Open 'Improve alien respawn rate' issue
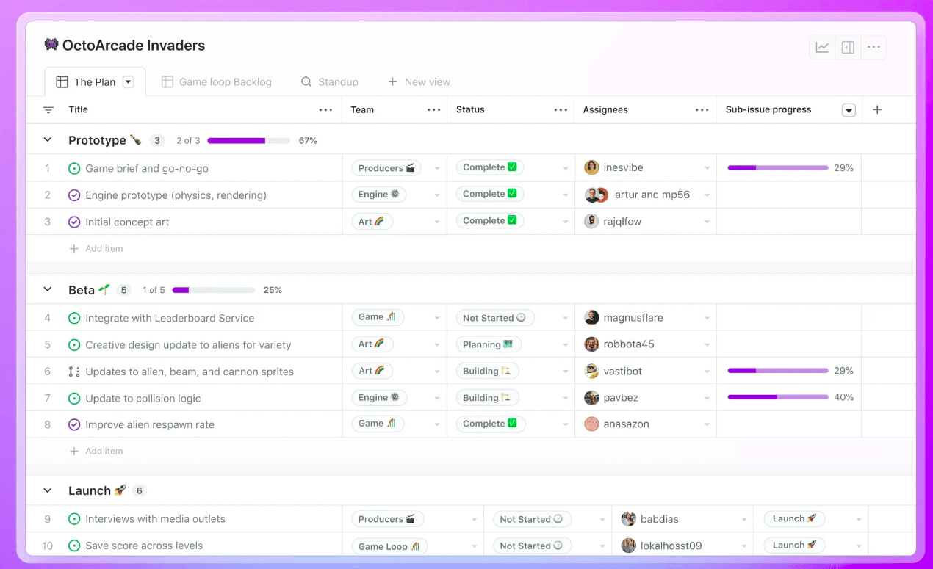Image resolution: width=933 pixels, height=569 pixels. (150, 425)
